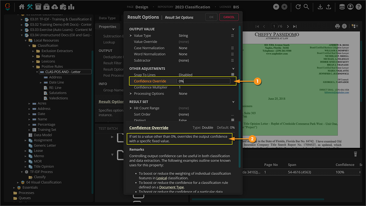Open the Case Normalization list menu
The width and height of the screenshot is (366, 206).
[232, 48]
